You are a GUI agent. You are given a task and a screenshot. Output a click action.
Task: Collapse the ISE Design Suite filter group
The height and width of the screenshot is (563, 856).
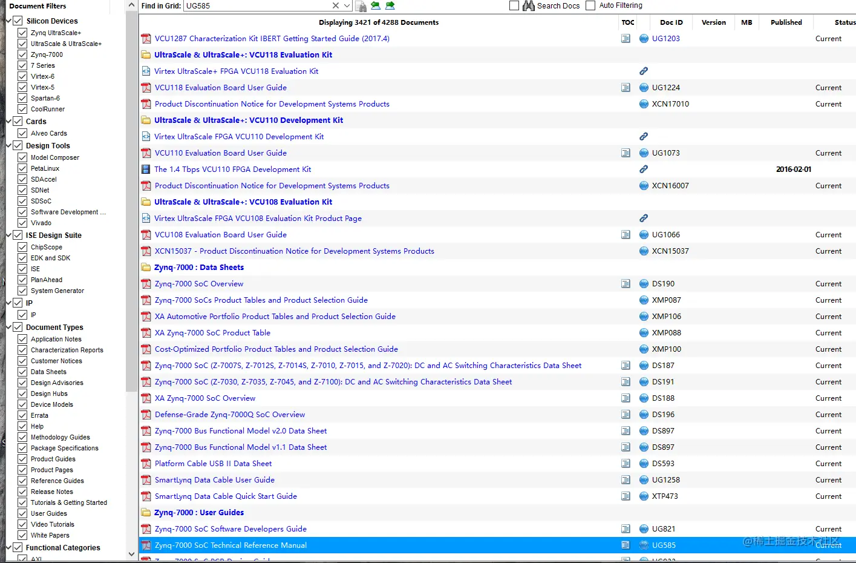[x=8, y=235]
